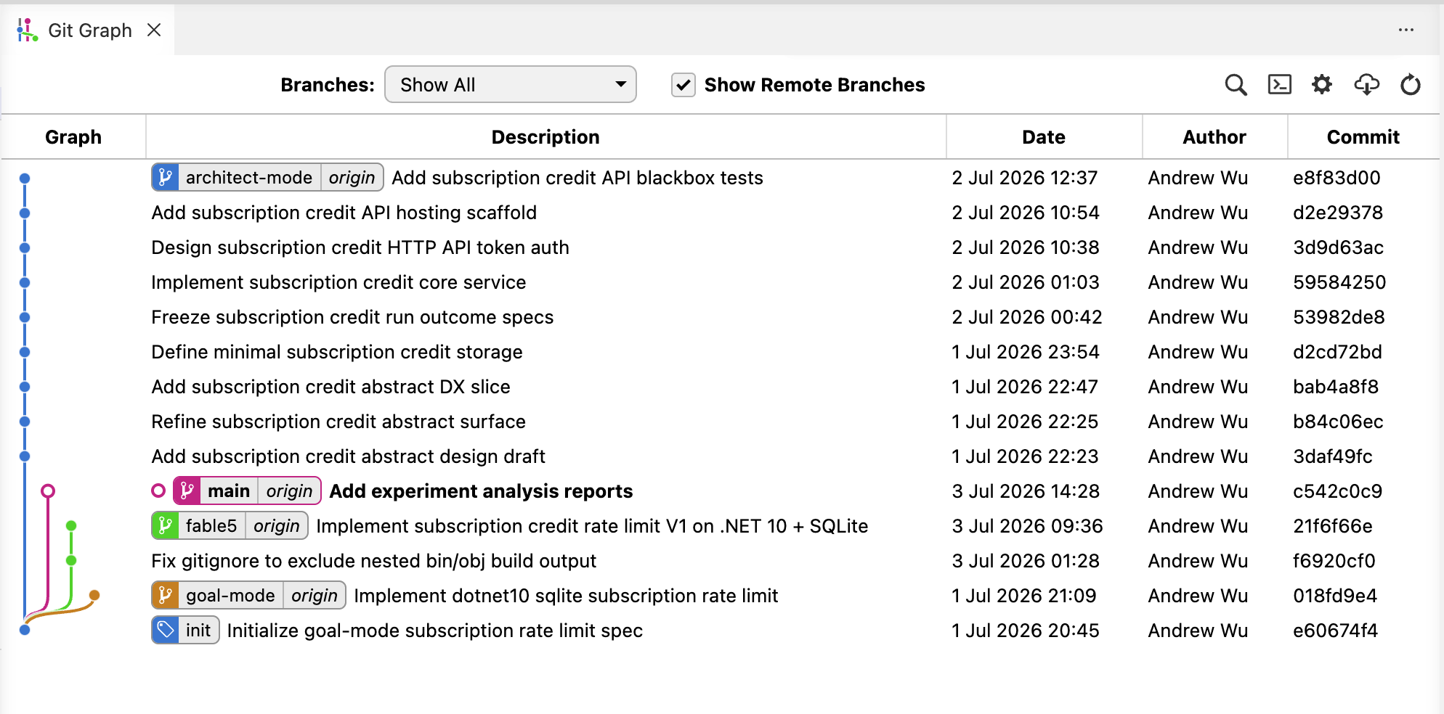Select commit 'Define minimal subscription credit storage'
This screenshot has height=714, width=1444.
337,352
